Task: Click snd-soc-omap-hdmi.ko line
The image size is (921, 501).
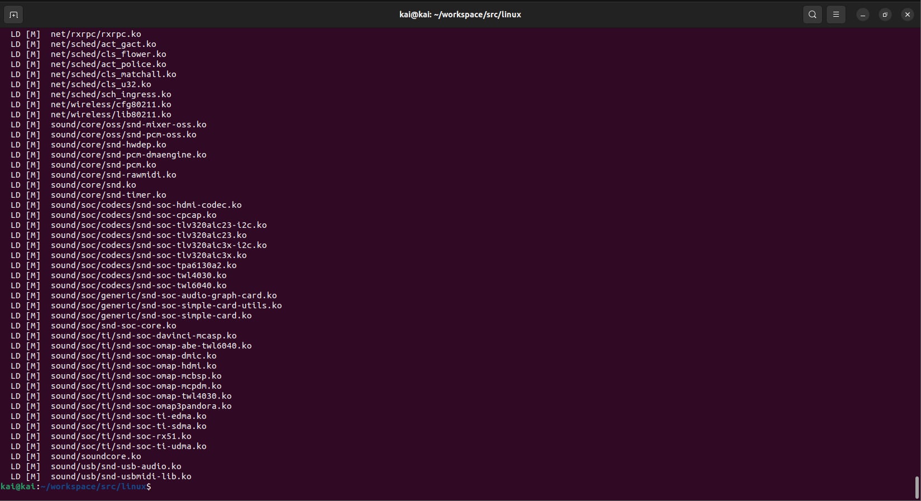Action: pos(113,366)
